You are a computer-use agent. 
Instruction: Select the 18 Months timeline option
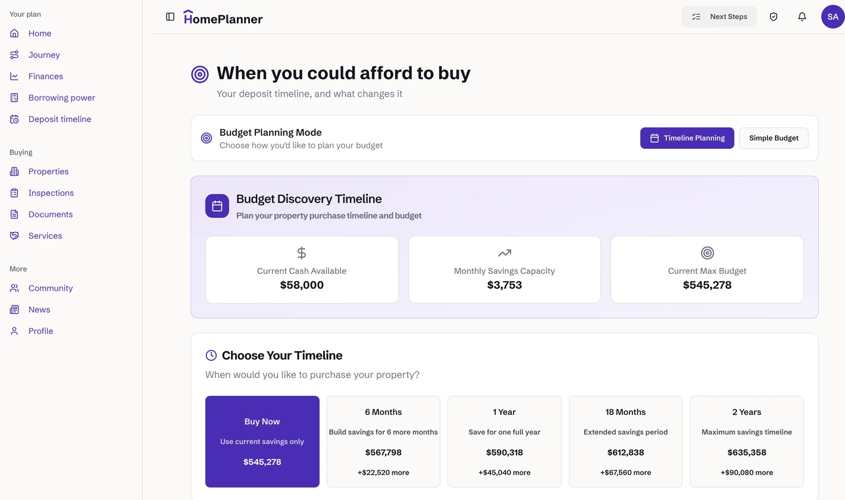tap(625, 442)
